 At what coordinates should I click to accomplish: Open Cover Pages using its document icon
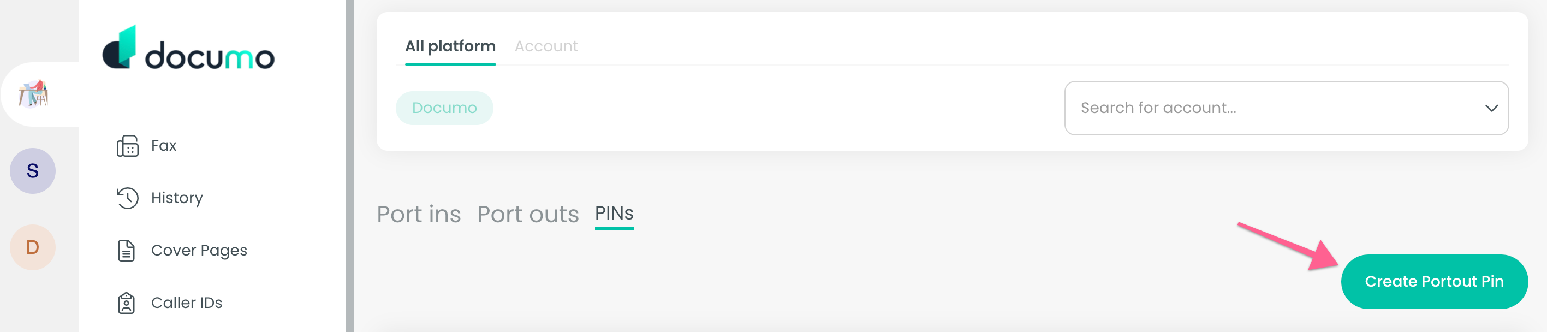point(127,250)
